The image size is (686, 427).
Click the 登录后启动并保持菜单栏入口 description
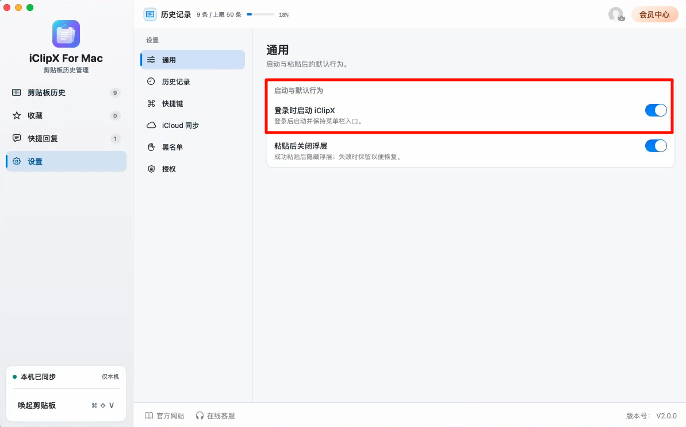coord(318,121)
